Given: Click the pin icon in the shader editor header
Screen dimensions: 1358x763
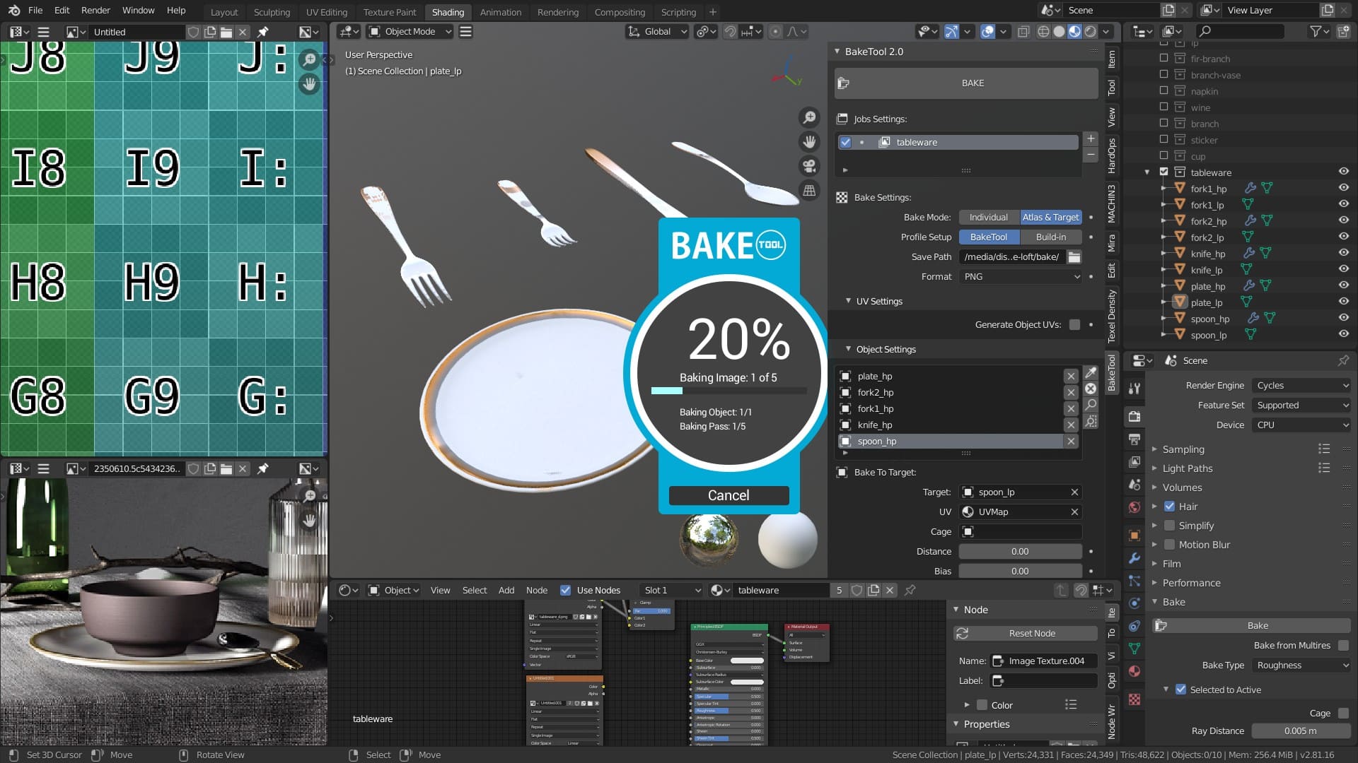Looking at the screenshot, I should pyautogui.click(x=911, y=590).
